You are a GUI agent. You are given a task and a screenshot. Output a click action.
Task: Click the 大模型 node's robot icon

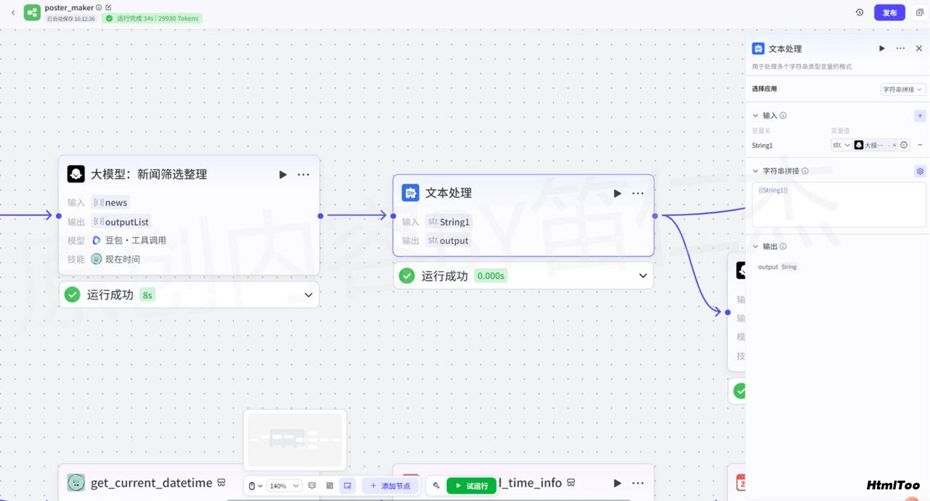[76, 175]
